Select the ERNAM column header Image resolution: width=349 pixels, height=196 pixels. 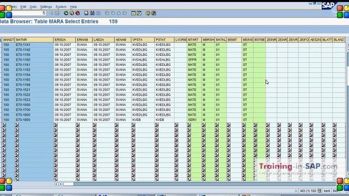point(84,40)
